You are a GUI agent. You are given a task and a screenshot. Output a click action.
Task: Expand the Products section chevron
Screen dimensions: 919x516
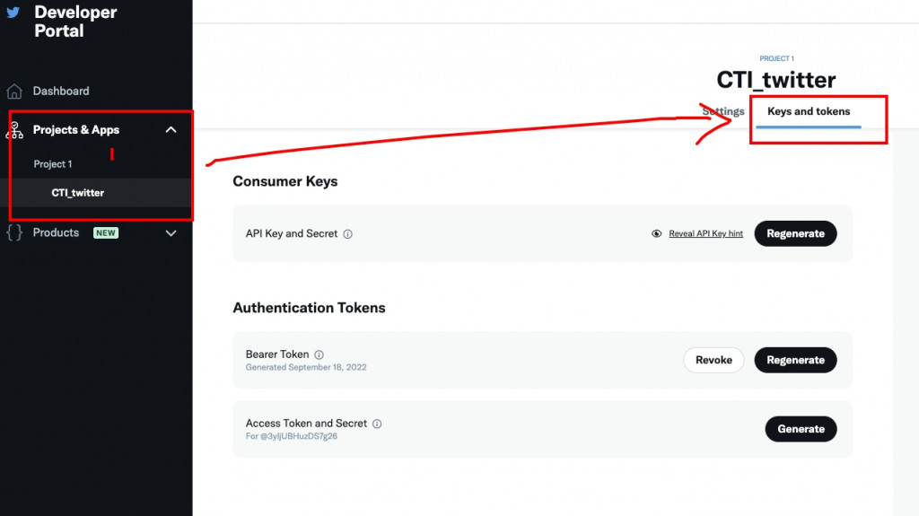coord(171,233)
